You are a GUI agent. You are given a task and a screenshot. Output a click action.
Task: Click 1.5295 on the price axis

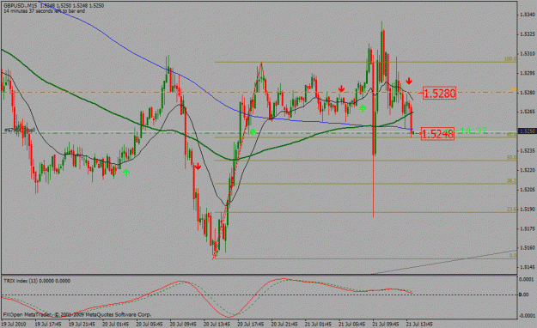point(528,73)
